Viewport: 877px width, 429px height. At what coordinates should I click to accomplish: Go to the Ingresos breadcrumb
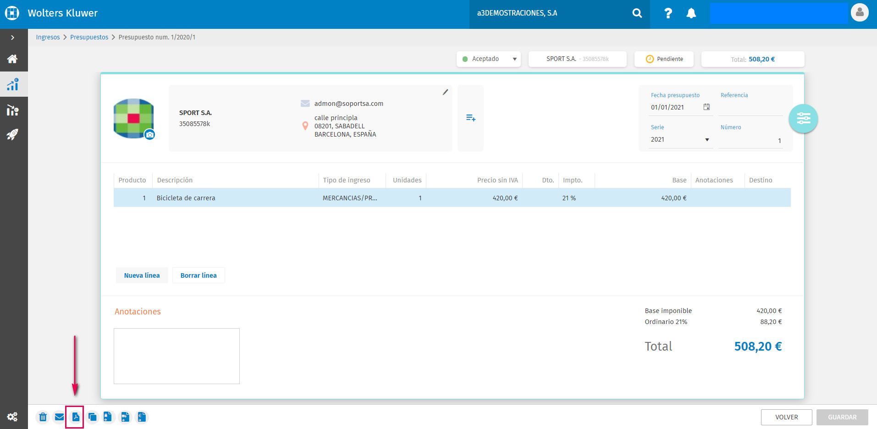click(x=48, y=37)
